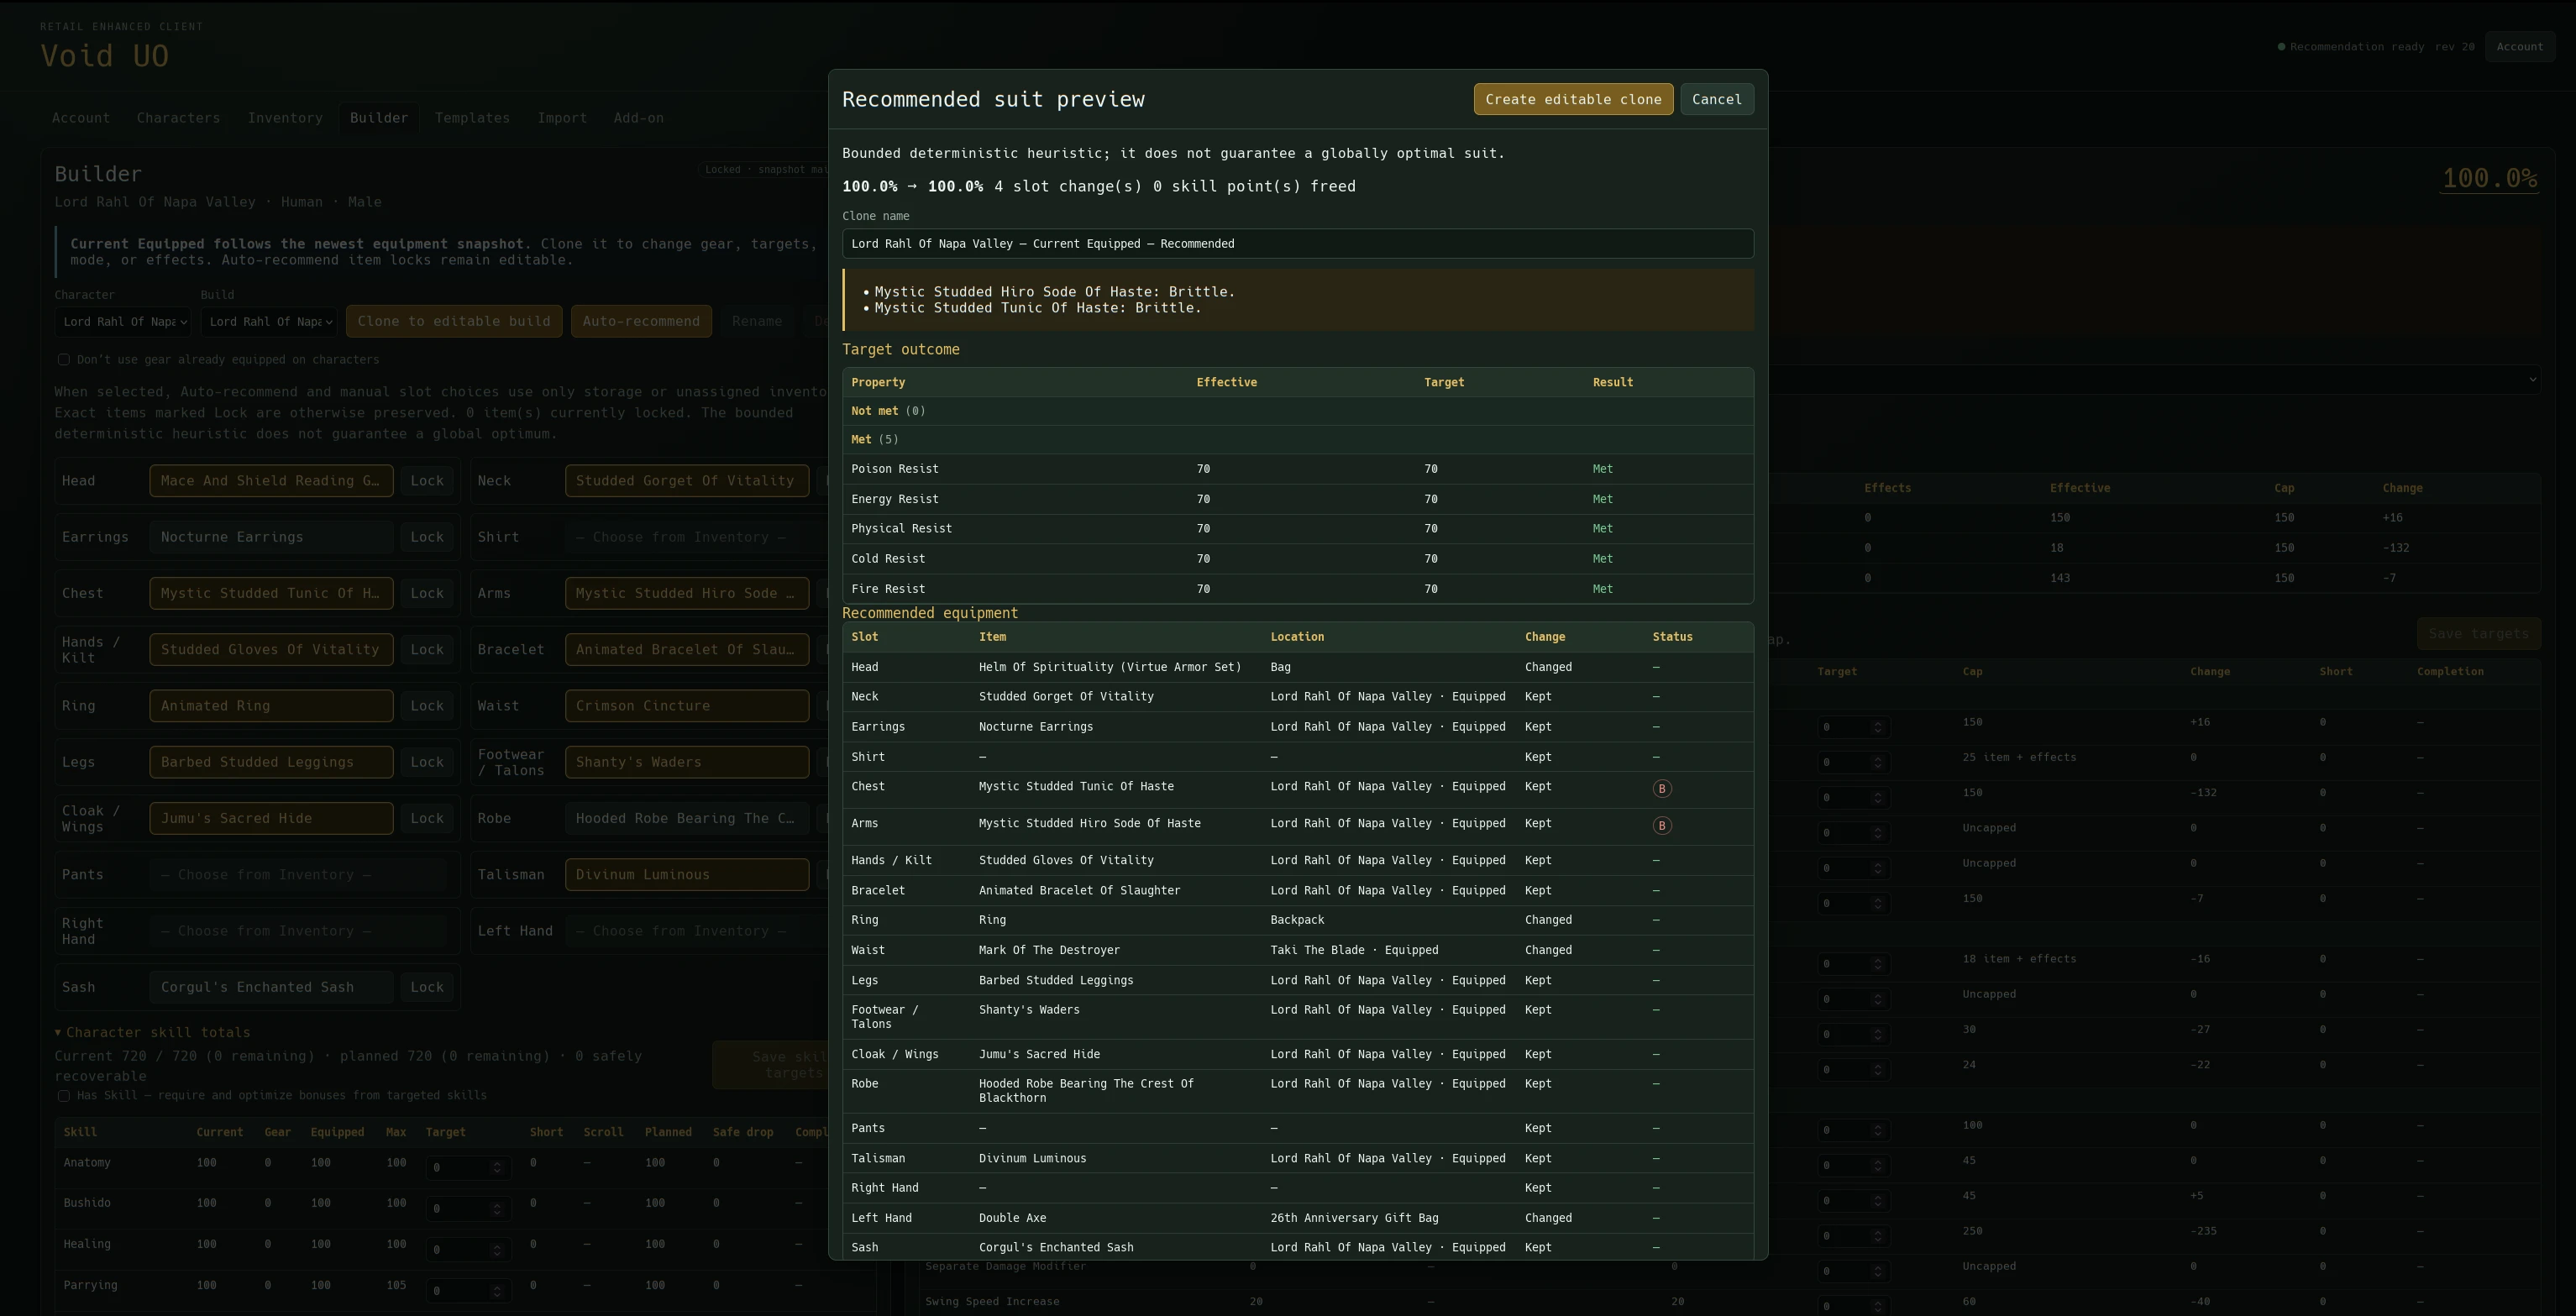Viewport: 2576px width, 1316px height.
Task: Open the Head slot item selector
Action: (x=271, y=481)
